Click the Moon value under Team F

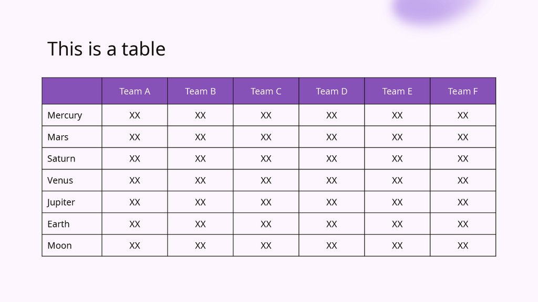click(463, 245)
